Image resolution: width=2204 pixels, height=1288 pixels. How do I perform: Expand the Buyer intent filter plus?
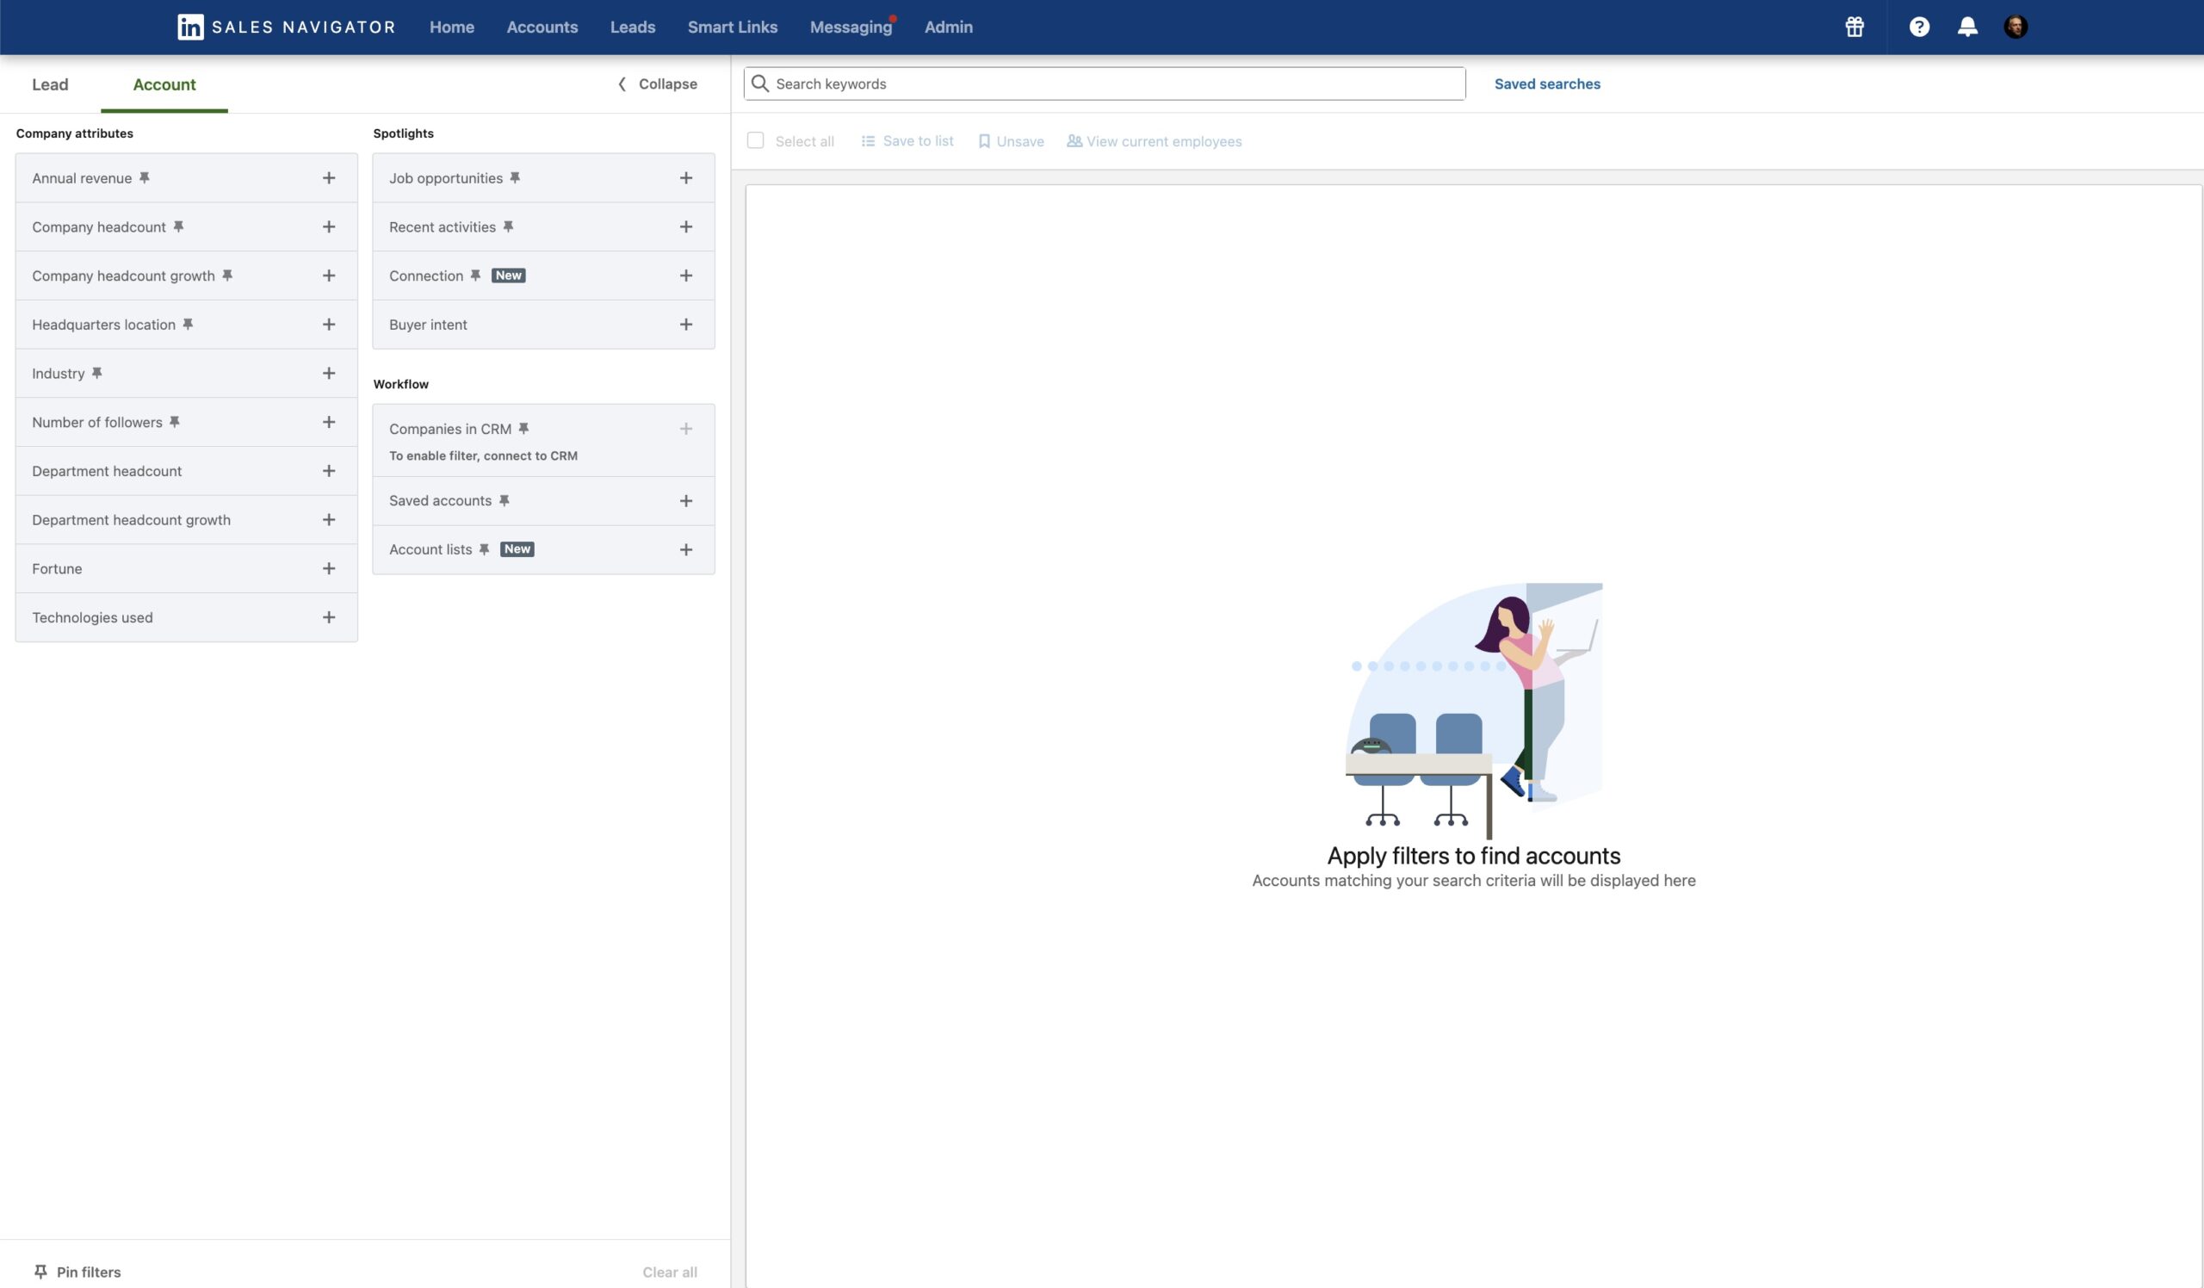[685, 325]
